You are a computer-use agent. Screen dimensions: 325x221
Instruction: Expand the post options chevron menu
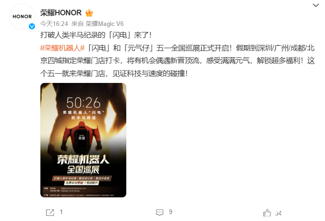click(x=316, y=5)
